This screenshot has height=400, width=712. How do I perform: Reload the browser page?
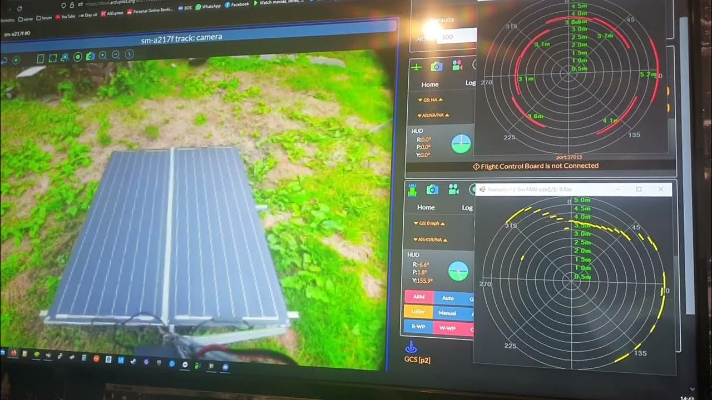(19, 9)
